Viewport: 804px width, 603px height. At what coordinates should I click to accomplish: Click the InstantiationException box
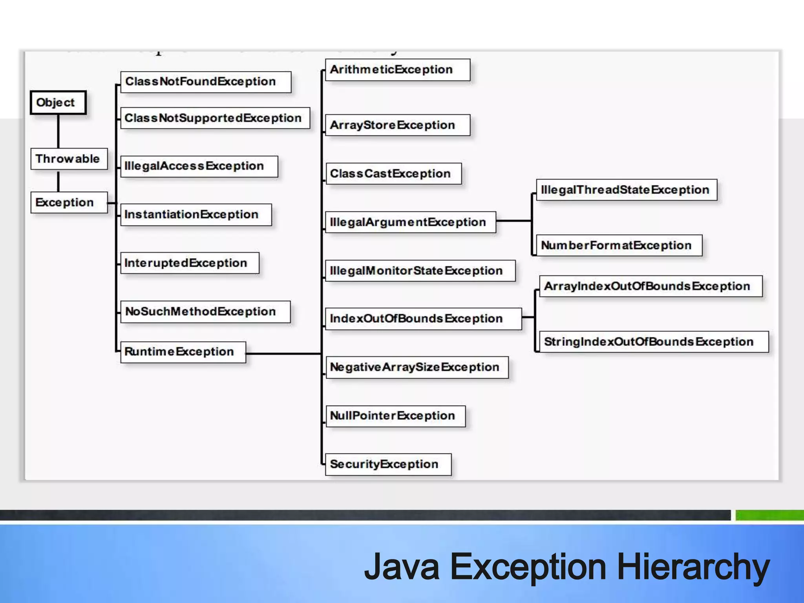point(196,215)
